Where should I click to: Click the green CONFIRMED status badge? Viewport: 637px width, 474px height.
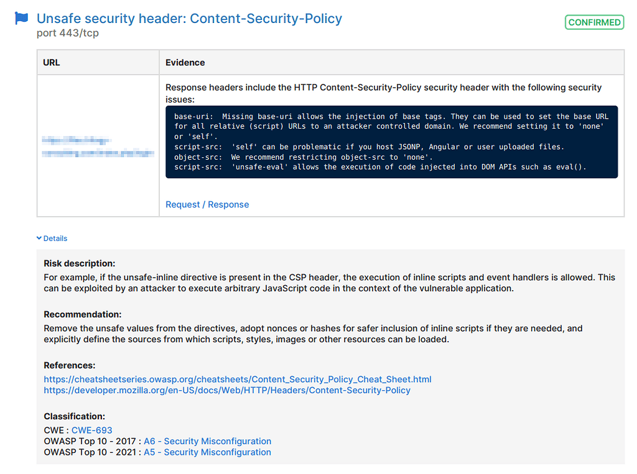click(x=593, y=22)
